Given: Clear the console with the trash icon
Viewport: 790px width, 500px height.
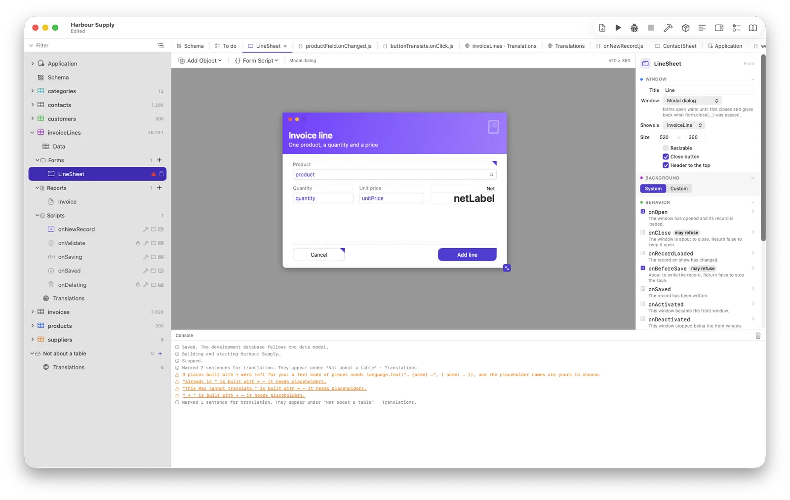Looking at the screenshot, I should (758, 336).
